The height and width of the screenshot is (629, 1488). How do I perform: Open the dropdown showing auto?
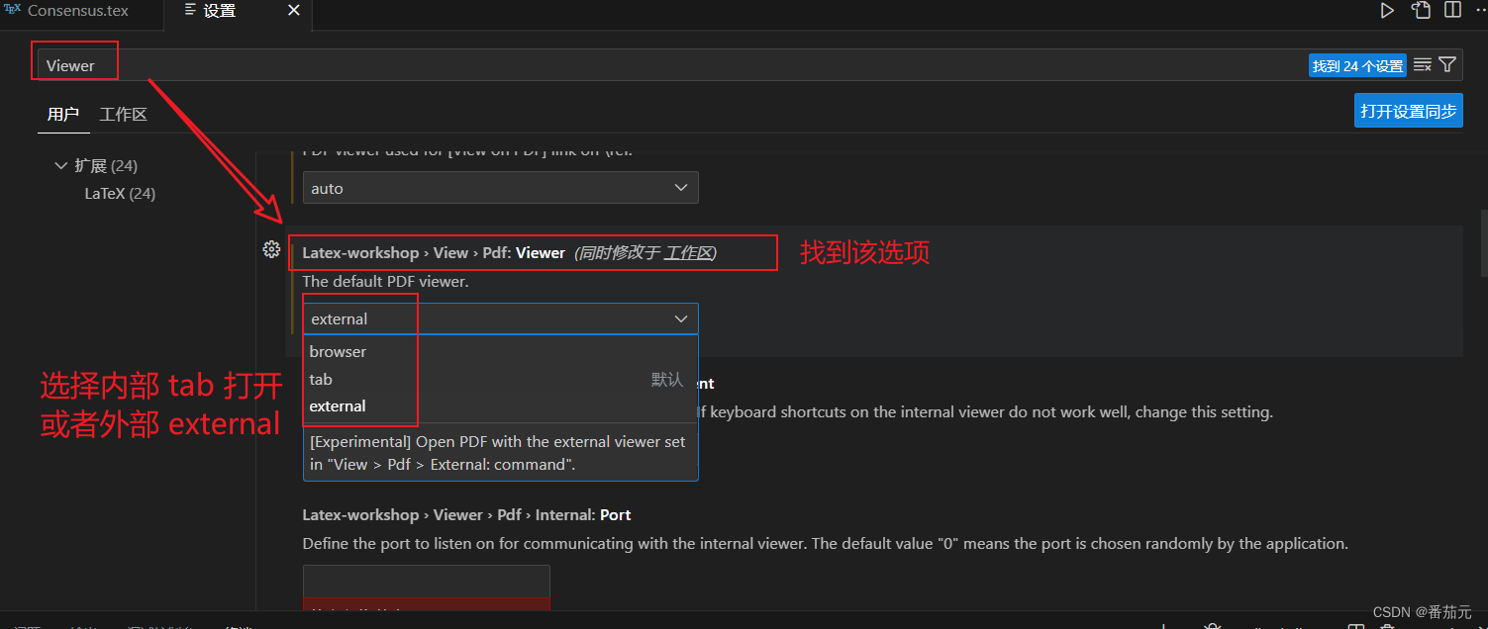pos(500,188)
